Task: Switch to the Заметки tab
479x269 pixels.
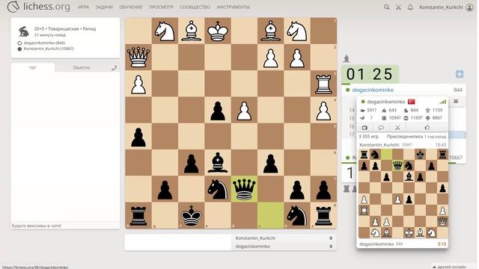Action: [82, 67]
